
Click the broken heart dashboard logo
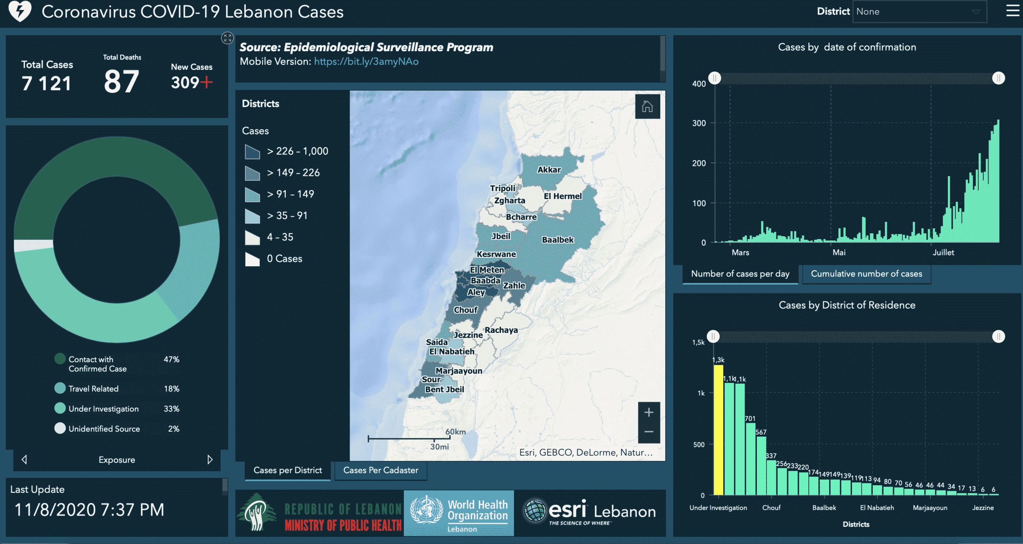(x=20, y=11)
